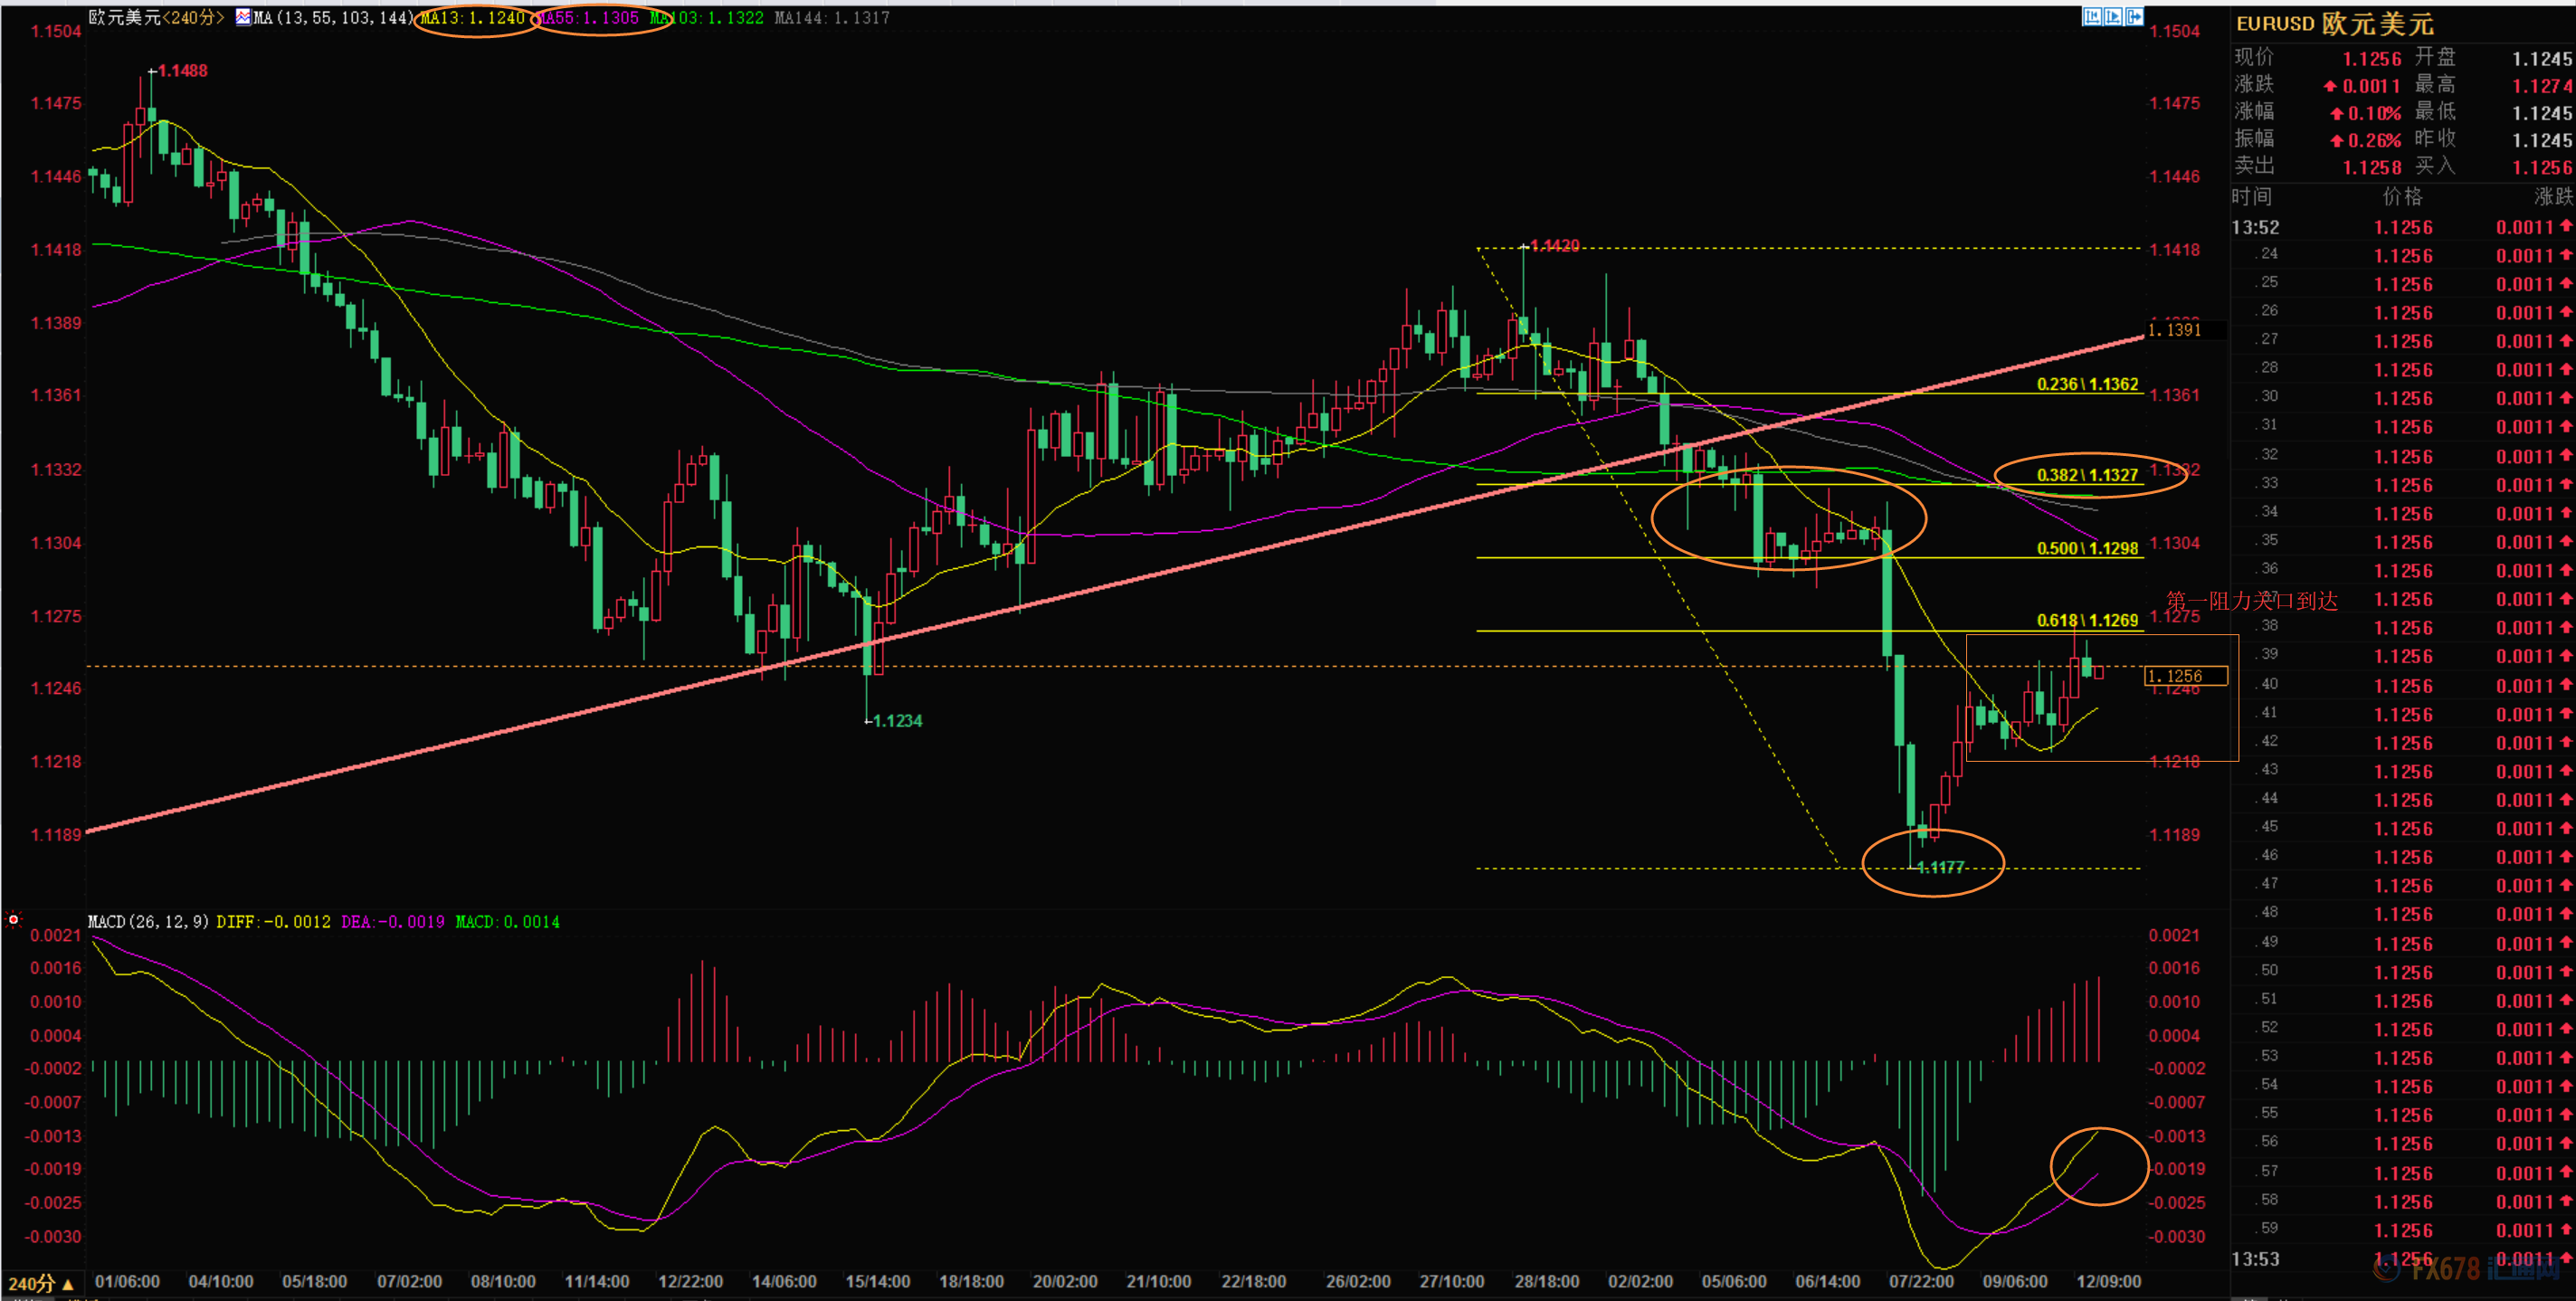Click the 07/22:00 time axis label
This screenshot has height=1301, width=2576.
click(1921, 1282)
